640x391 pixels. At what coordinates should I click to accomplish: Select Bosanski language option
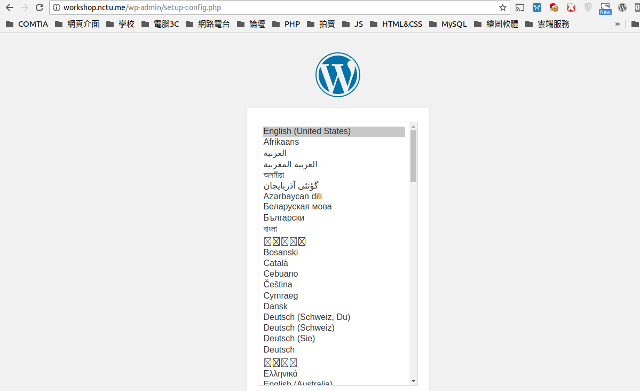(x=334, y=253)
